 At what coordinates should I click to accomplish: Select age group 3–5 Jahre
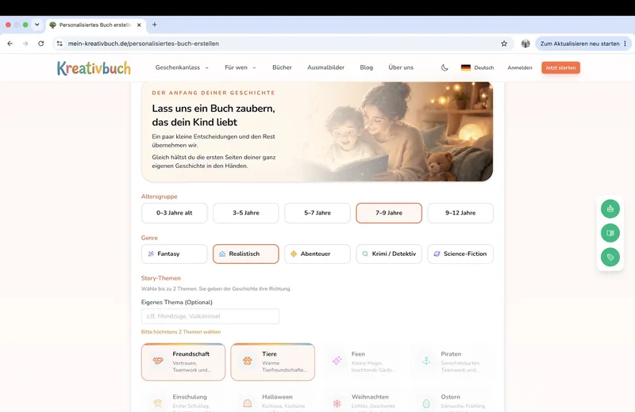pos(246,212)
